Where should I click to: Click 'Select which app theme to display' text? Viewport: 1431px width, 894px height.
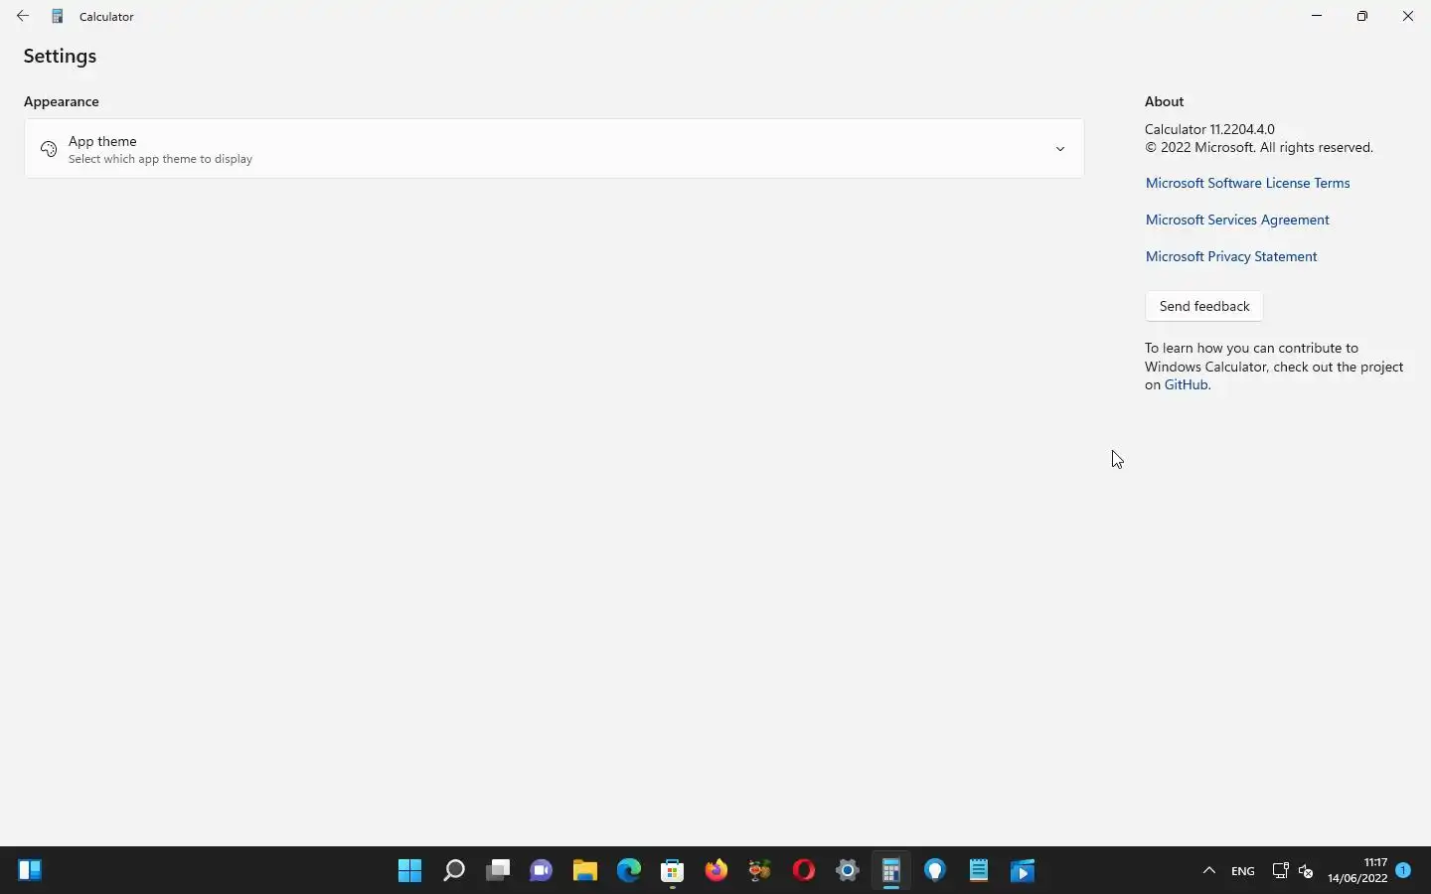[160, 159]
